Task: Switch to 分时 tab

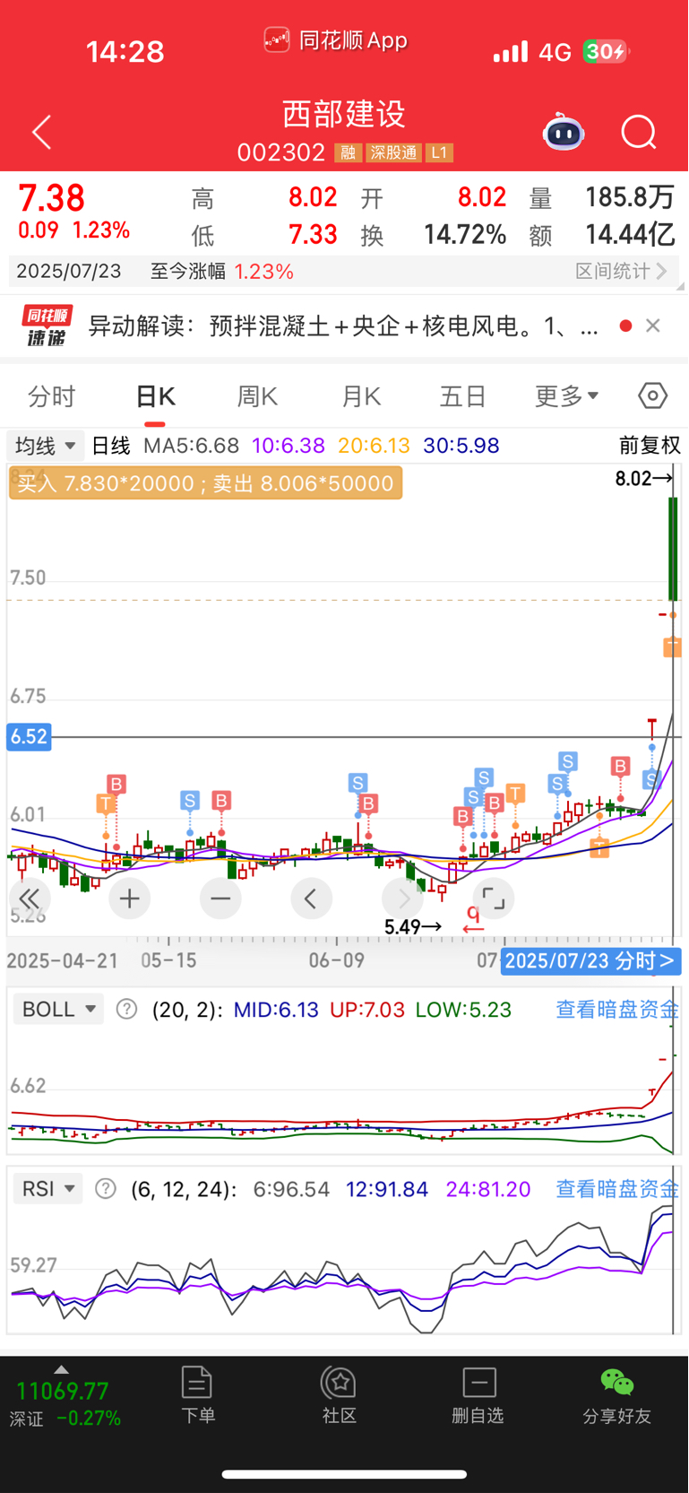Action: coord(52,395)
